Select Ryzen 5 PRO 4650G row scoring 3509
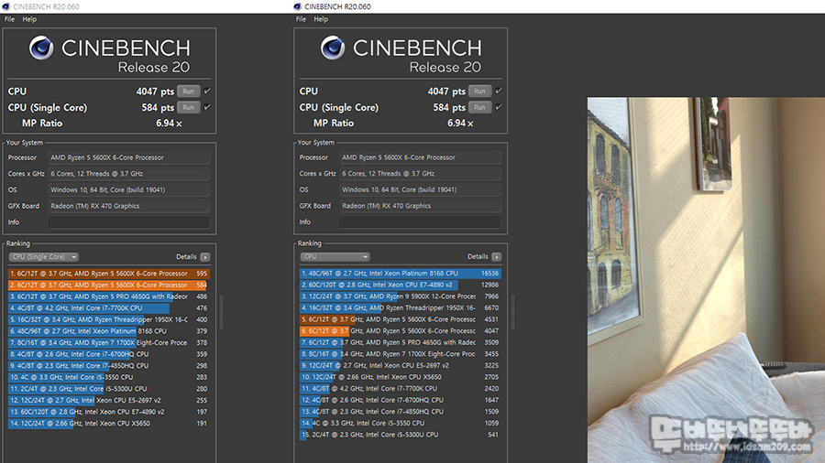Viewport: 825px width, 463px height. (400, 343)
